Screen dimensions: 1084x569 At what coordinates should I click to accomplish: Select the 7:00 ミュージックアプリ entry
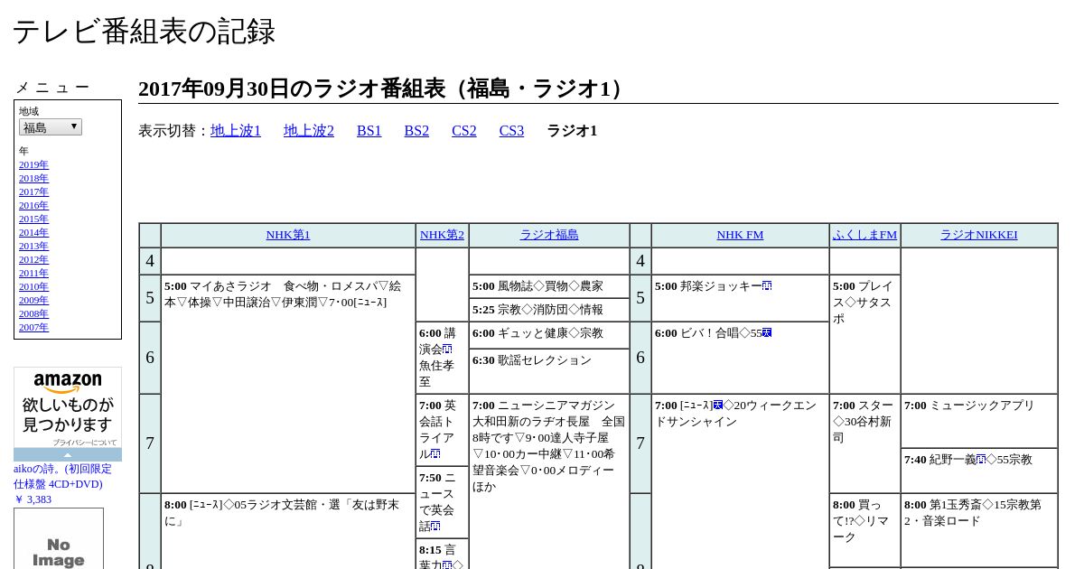[969, 406]
